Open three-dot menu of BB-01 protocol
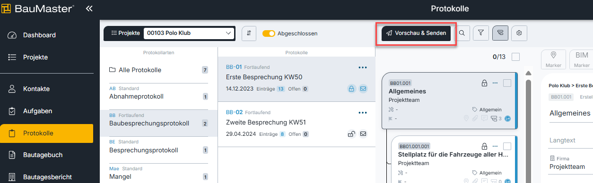 tap(363, 67)
